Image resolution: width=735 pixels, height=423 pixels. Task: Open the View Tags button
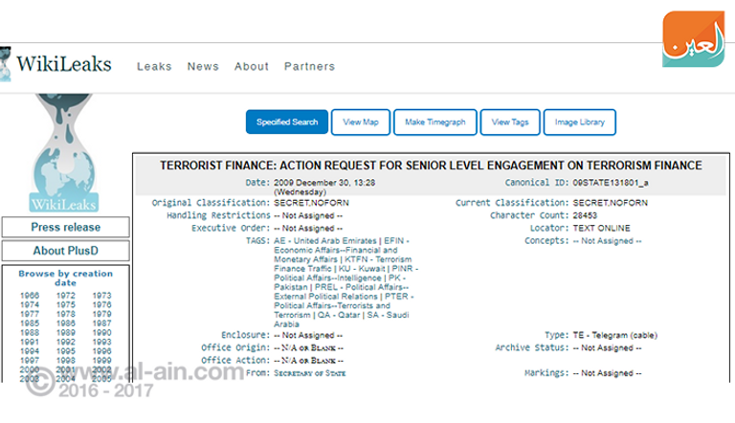coord(509,122)
